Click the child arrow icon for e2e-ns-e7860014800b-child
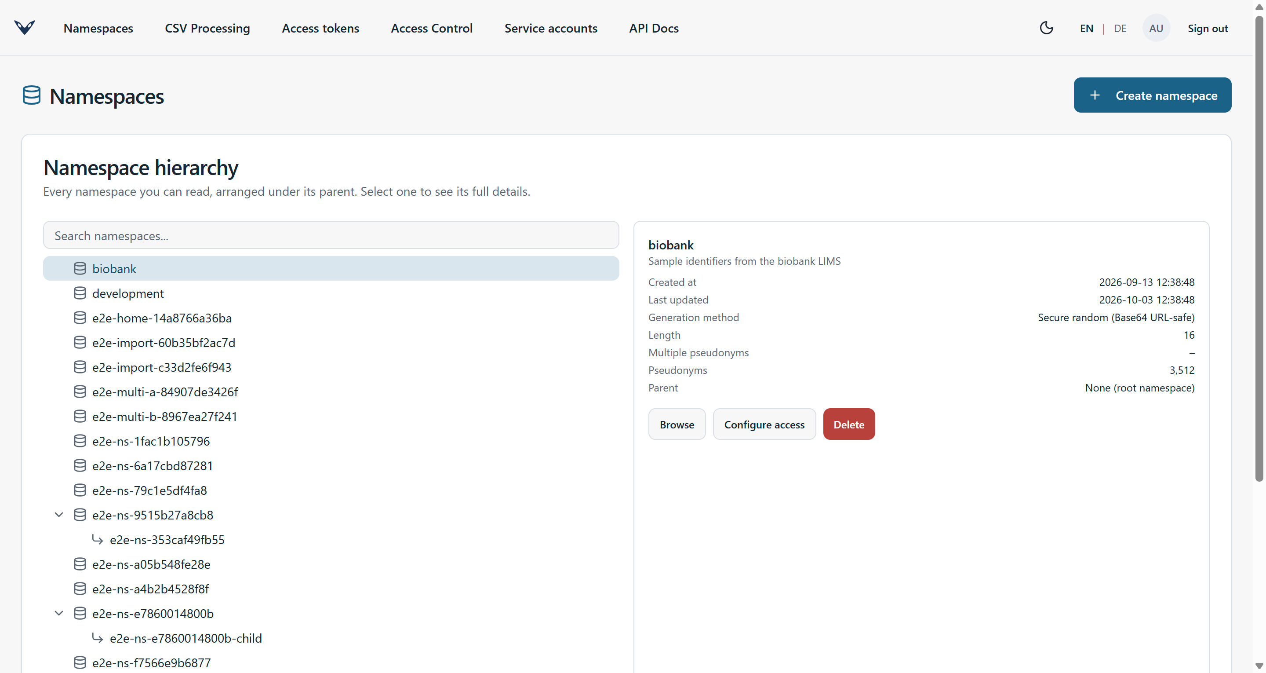Image resolution: width=1266 pixels, height=673 pixels. tap(97, 637)
